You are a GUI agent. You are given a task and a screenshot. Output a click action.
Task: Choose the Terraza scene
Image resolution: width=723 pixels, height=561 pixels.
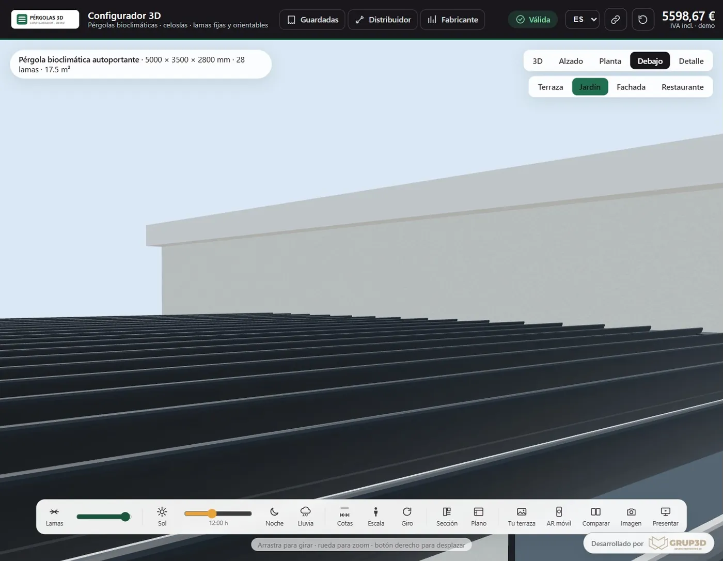pyautogui.click(x=551, y=87)
